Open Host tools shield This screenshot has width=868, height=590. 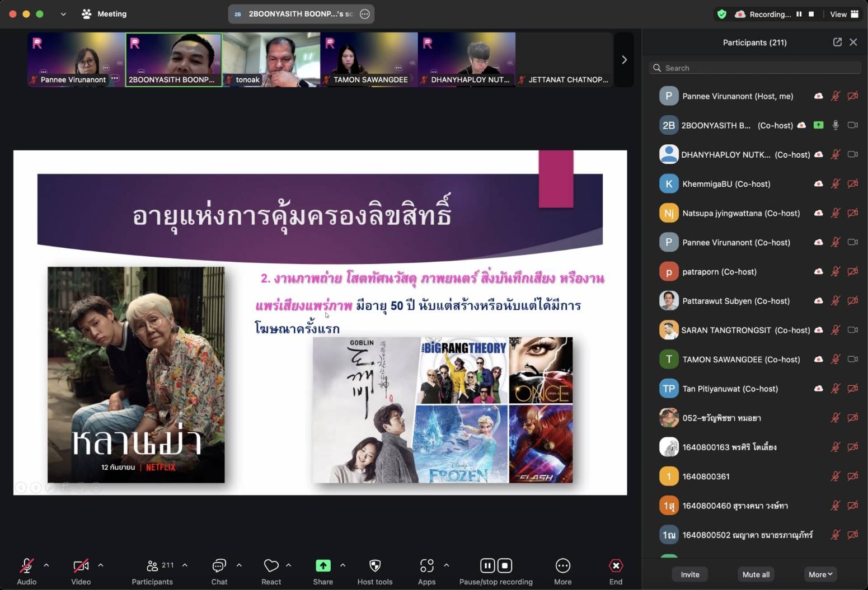pos(375,571)
